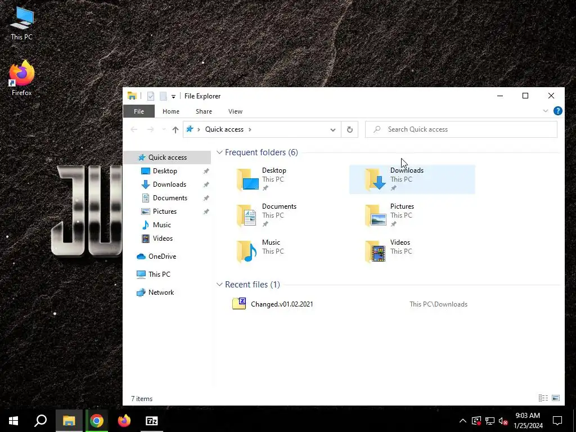This screenshot has width=576, height=432.
Task: Refresh the Quick access view
Action: [350, 130]
